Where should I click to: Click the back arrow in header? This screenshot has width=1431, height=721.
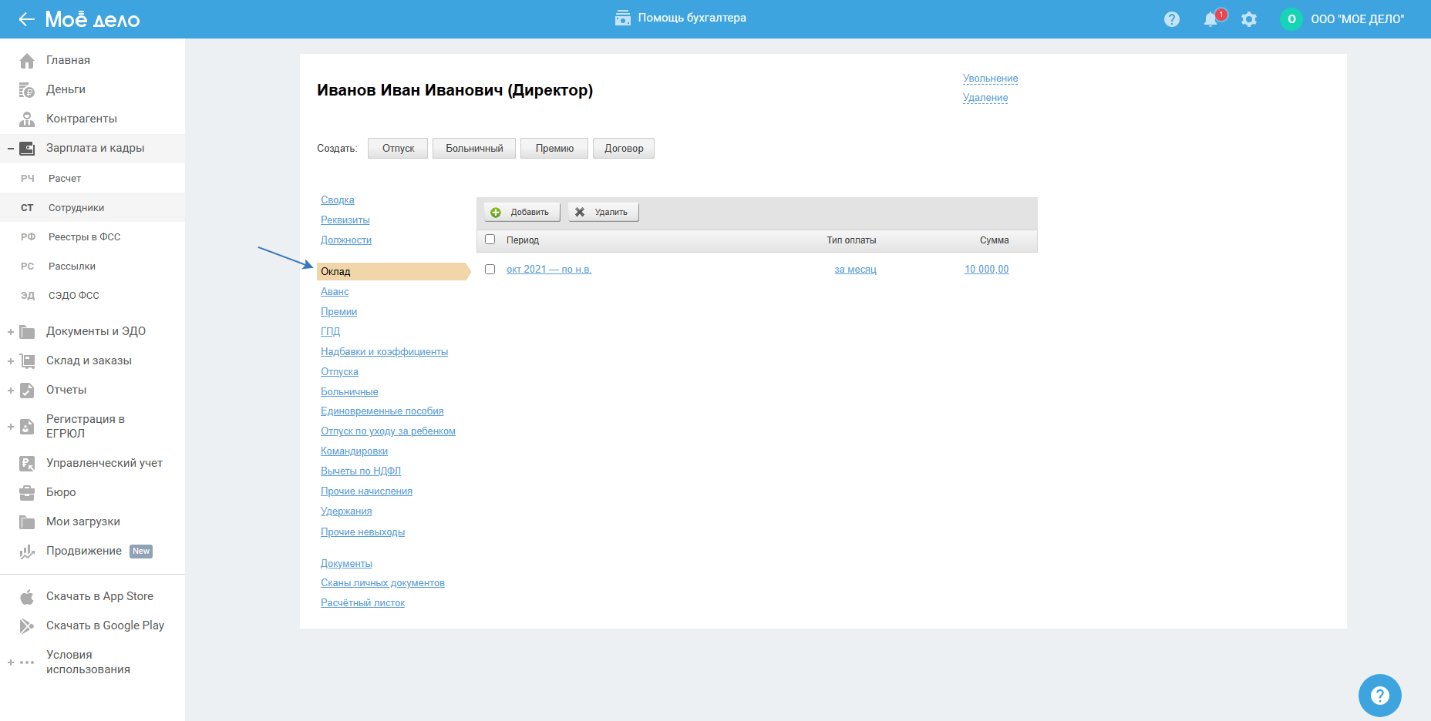pyautogui.click(x=27, y=19)
